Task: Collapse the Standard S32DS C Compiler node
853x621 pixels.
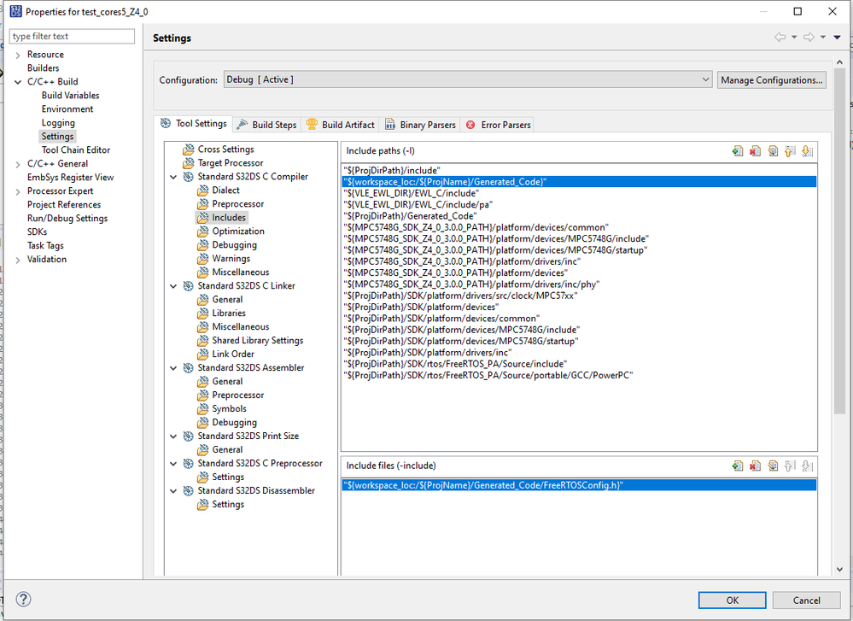Action: tap(173, 177)
